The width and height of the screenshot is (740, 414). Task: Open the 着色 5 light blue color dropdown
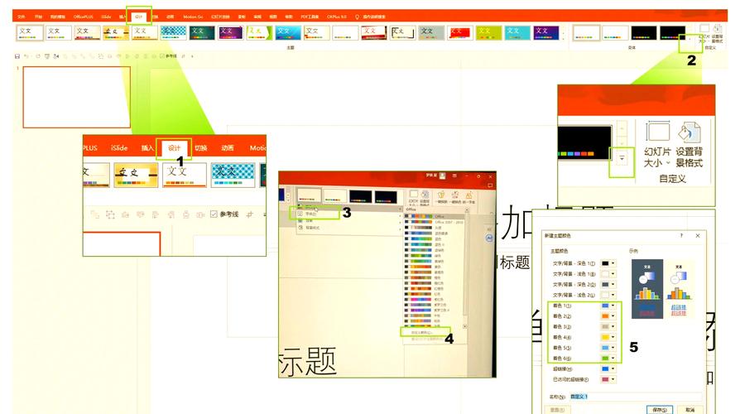click(x=613, y=348)
